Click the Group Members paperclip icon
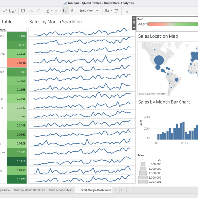 (x=56, y=11)
